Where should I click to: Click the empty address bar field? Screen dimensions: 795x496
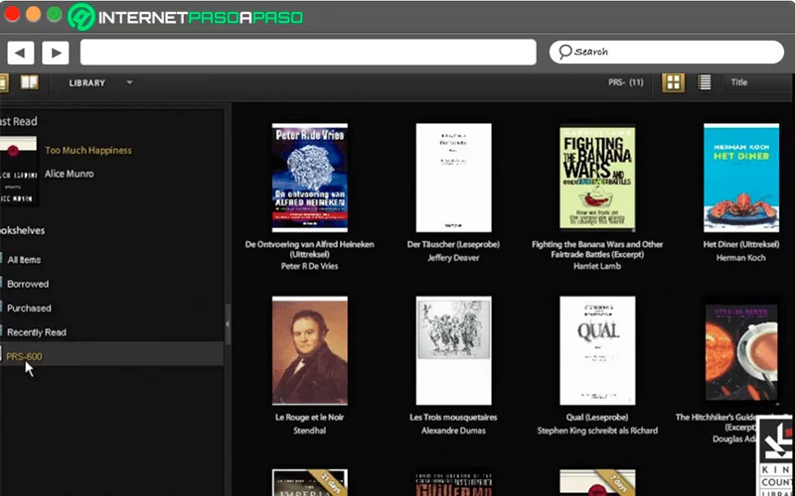pyautogui.click(x=308, y=52)
